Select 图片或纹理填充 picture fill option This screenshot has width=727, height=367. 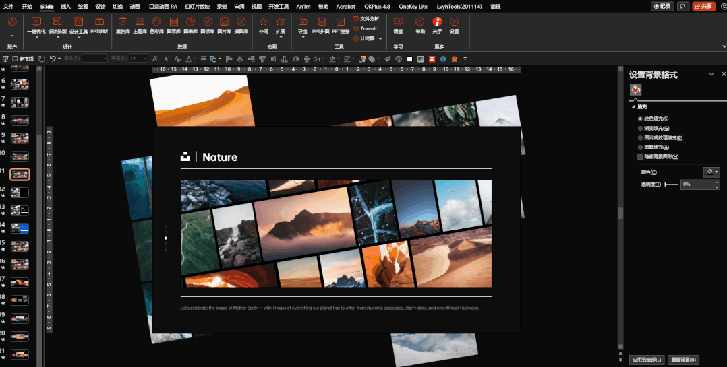[x=660, y=138]
